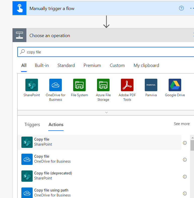Image resolution: width=194 pixels, height=198 pixels.
Task: Show info for OneDrive Copy file
Action: click(185, 160)
